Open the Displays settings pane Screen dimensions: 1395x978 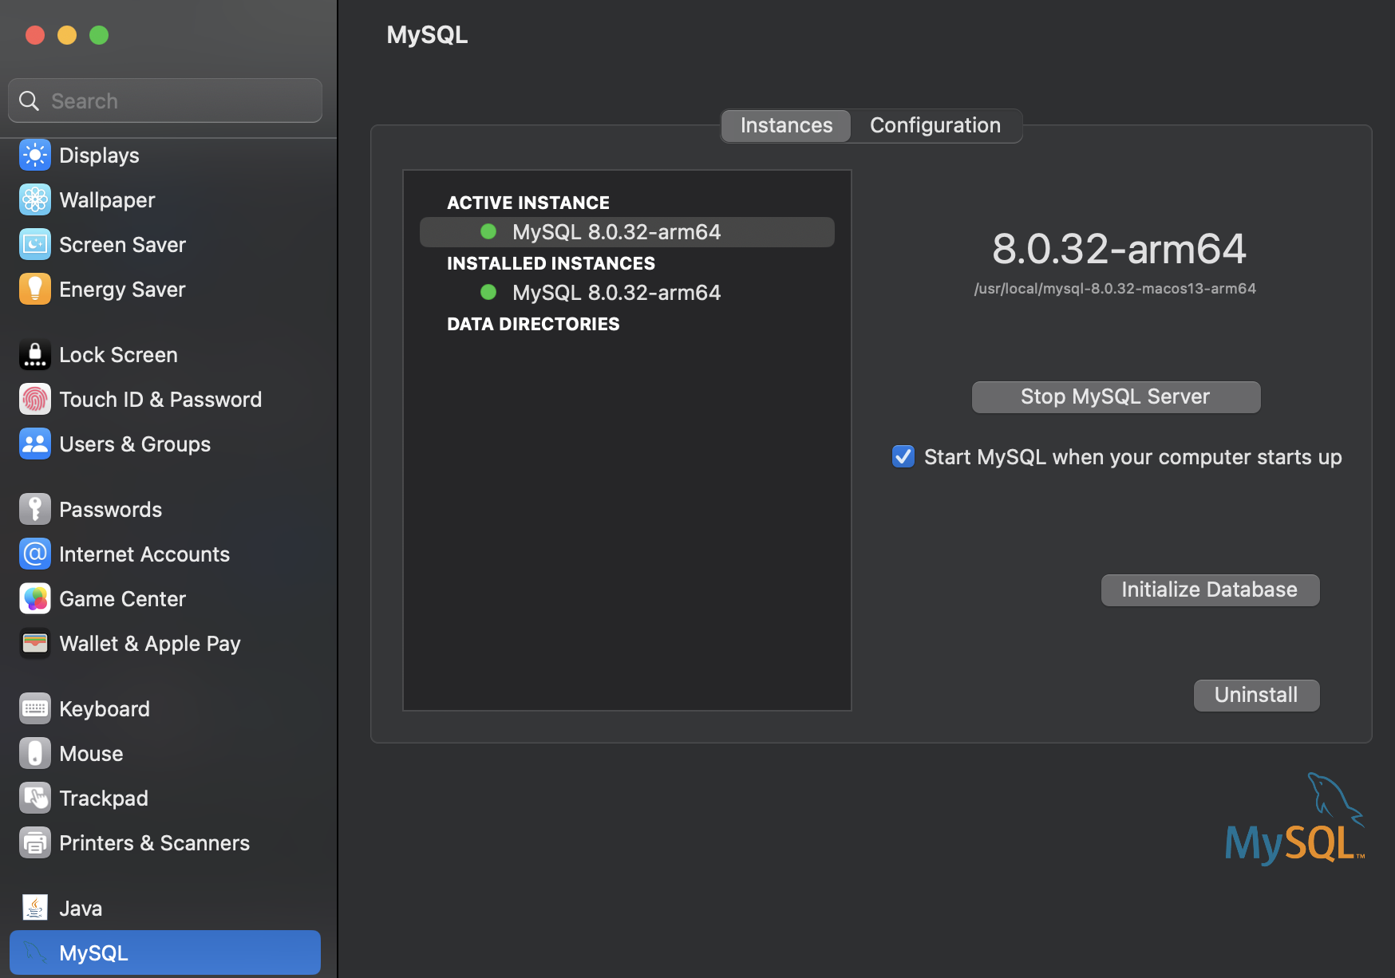(x=97, y=155)
